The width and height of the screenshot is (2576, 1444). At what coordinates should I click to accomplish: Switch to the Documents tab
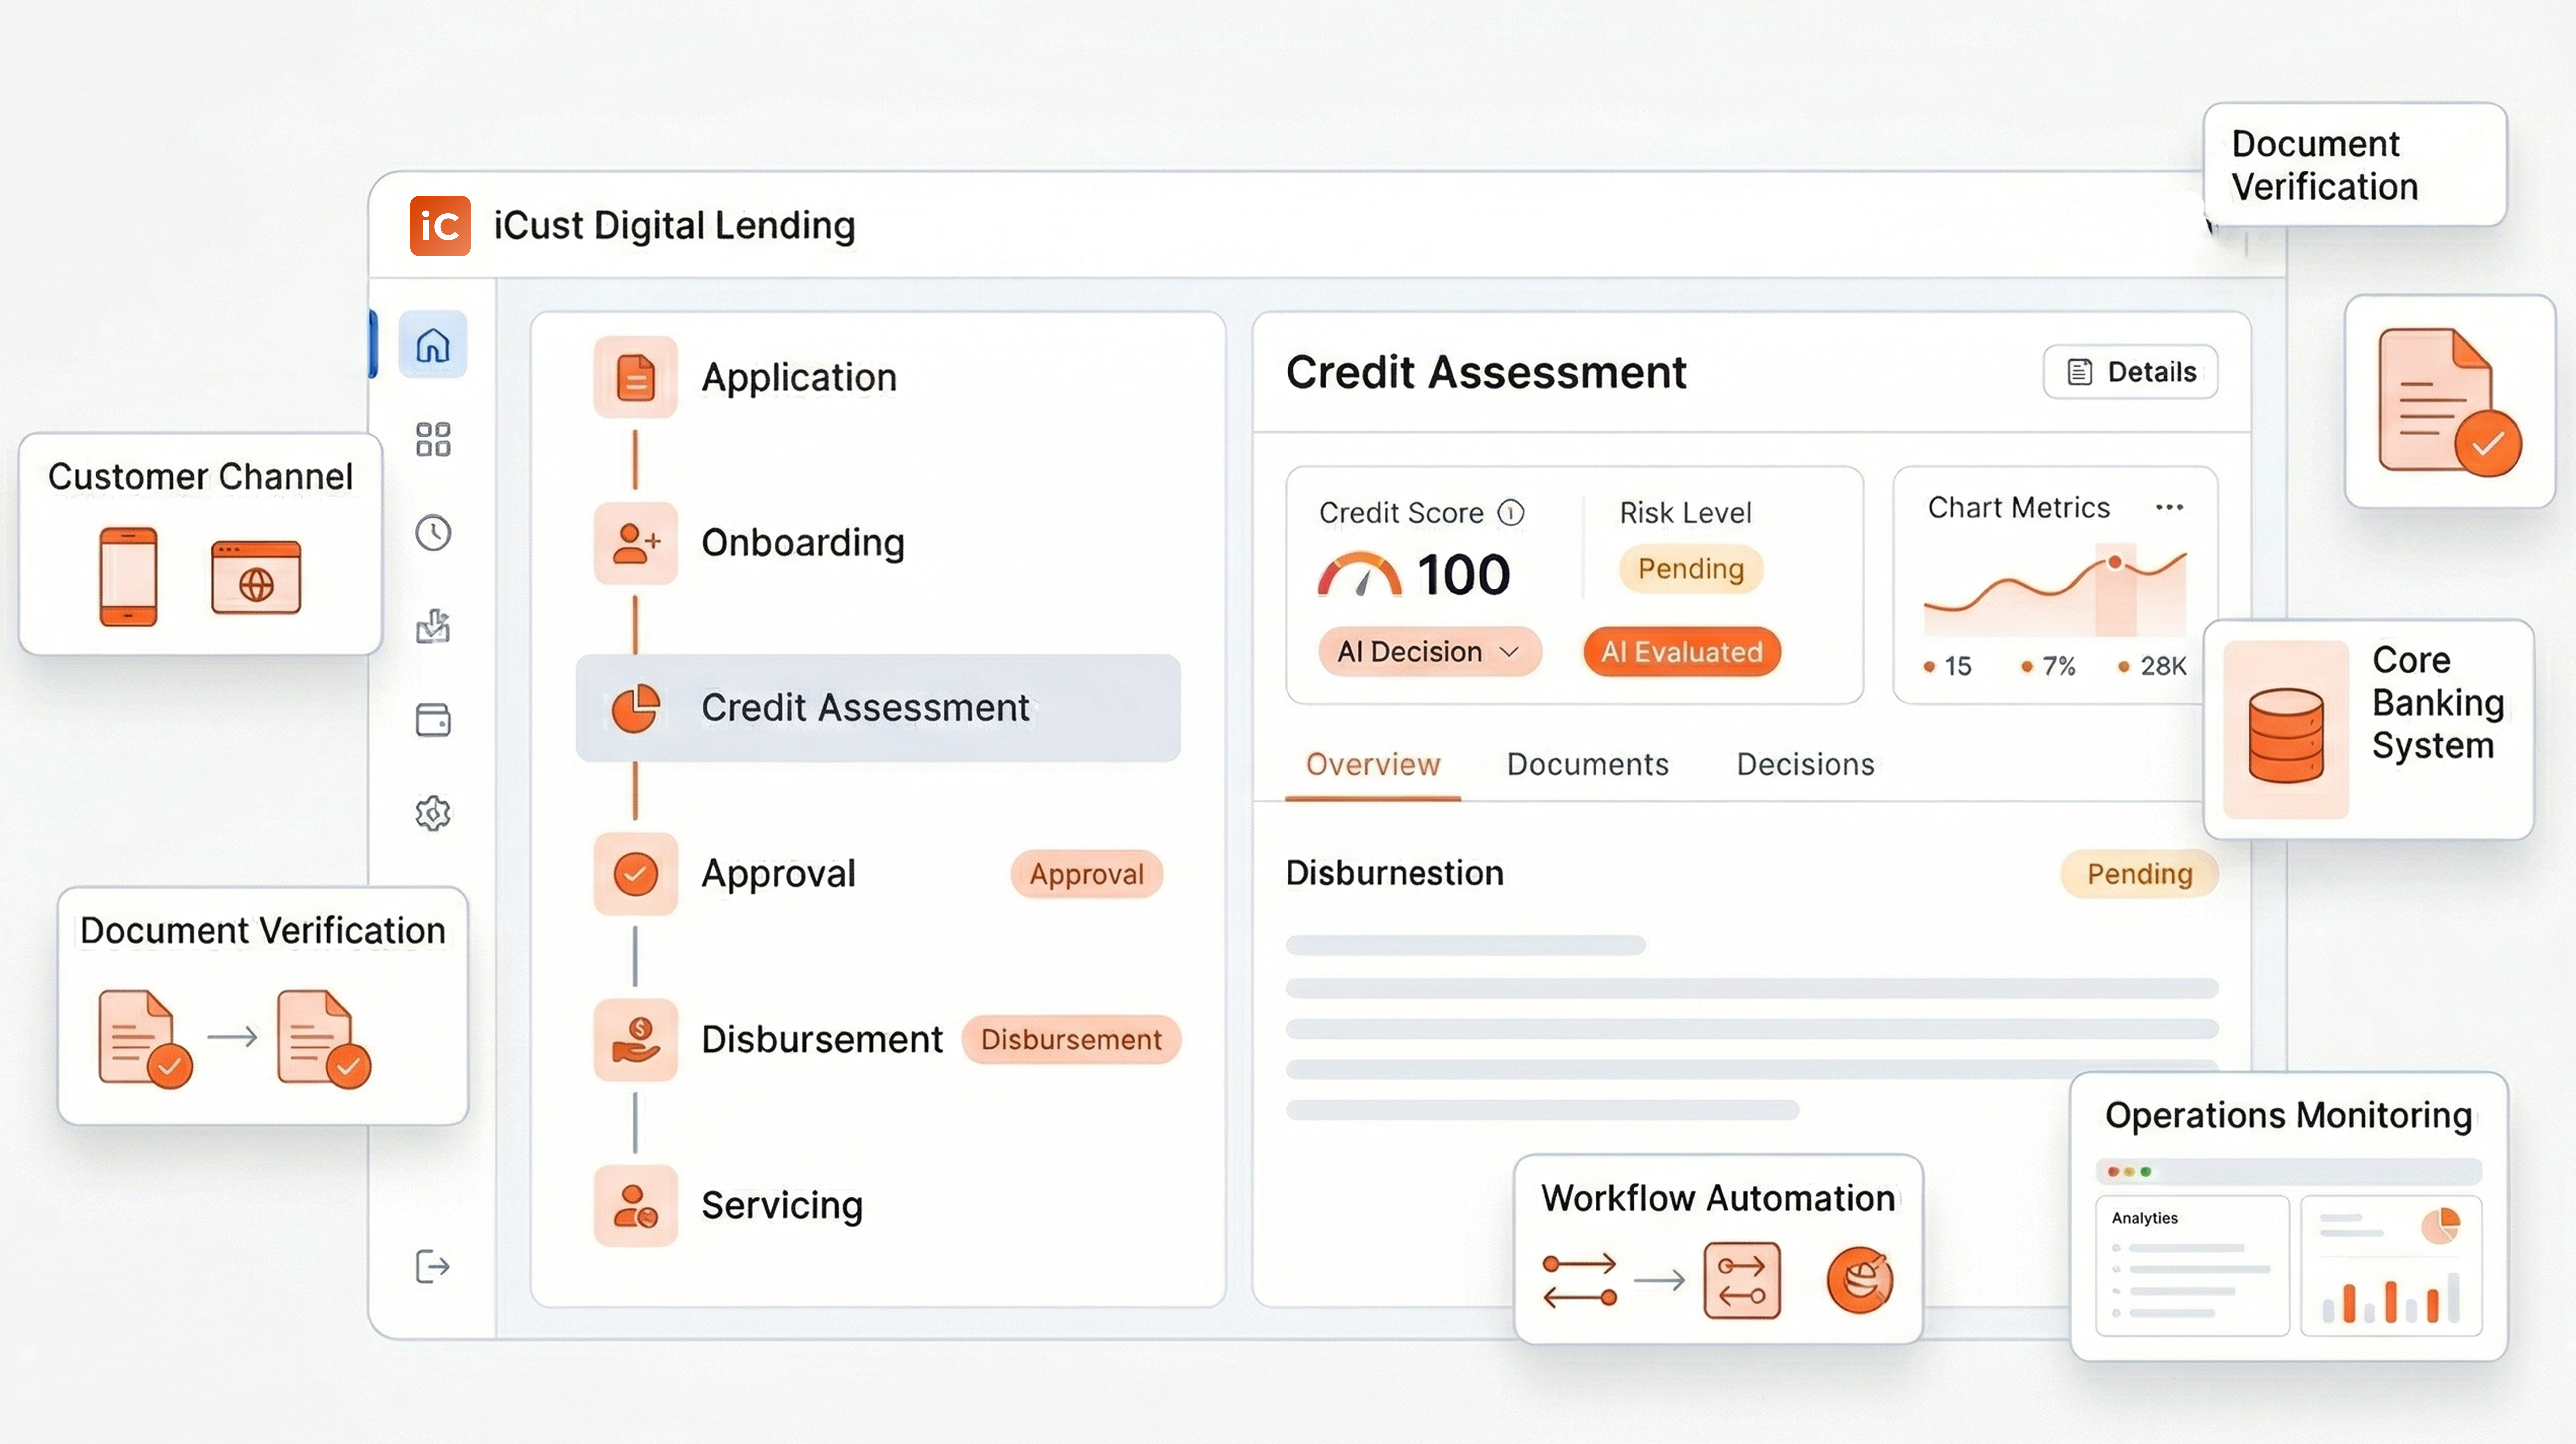pos(1588,765)
